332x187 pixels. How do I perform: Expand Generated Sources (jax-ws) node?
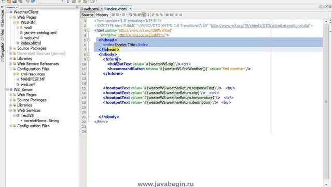pos(10,54)
